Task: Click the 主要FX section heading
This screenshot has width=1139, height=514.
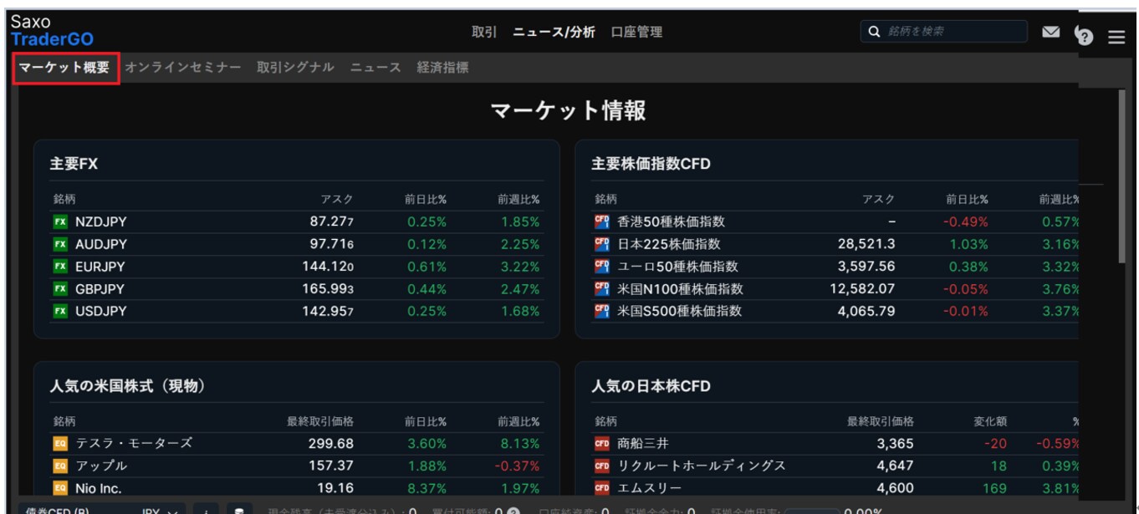Action: [x=74, y=164]
